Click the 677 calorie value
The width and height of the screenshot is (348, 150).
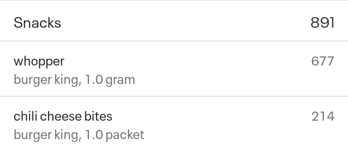coord(323,61)
